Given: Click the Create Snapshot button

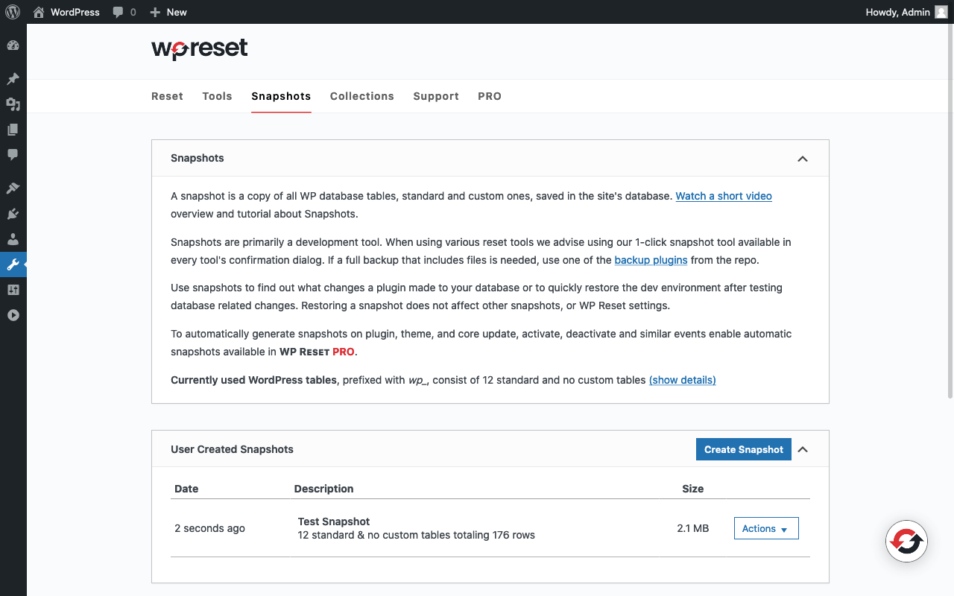Looking at the screenshot, I should [743, 449].
